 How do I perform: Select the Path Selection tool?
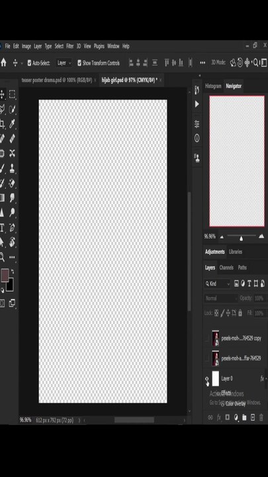click(2, 242)
